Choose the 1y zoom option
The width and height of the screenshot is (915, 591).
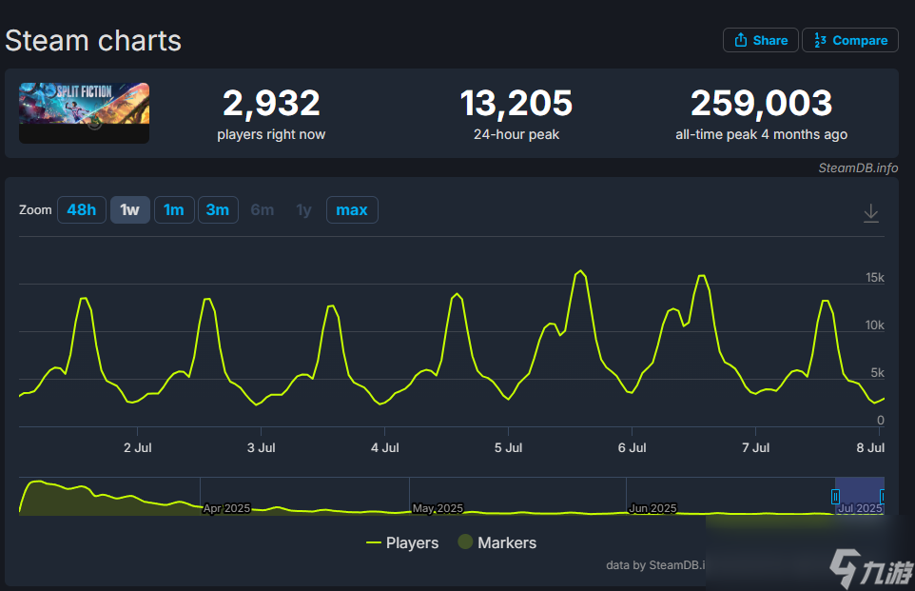[303, 209]
